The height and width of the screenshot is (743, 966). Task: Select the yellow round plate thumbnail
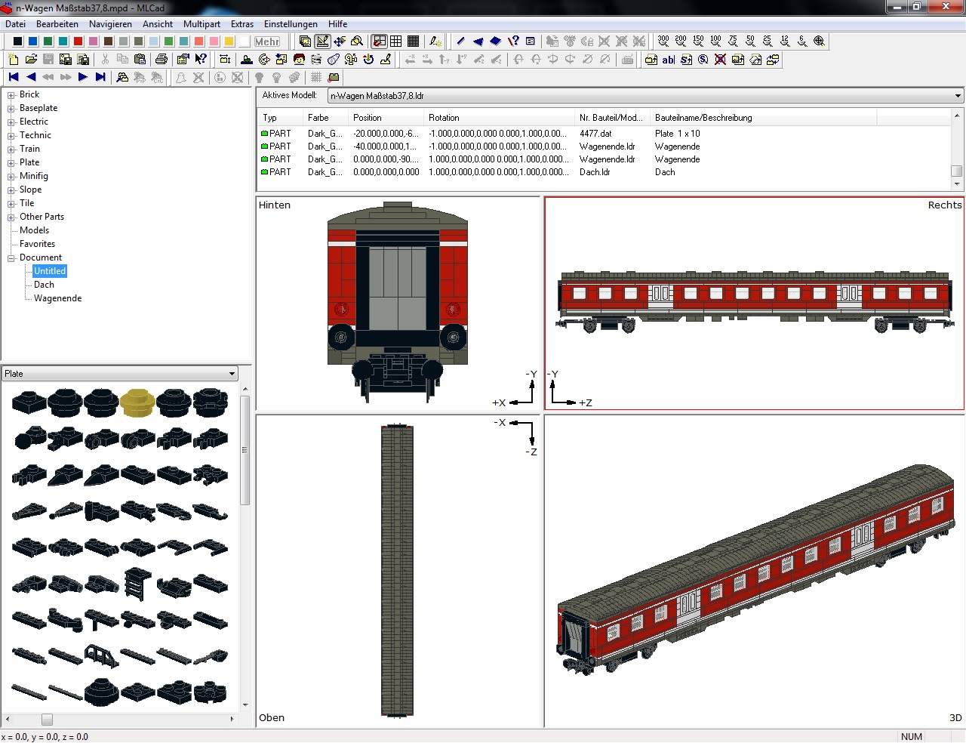coord(137,402)
